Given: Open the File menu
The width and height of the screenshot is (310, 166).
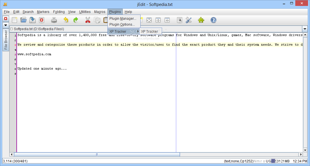Looking at the screenshot, I should pos(7,12).
